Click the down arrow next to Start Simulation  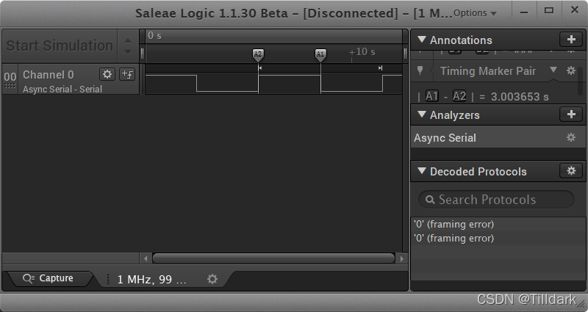coord(128,51)
